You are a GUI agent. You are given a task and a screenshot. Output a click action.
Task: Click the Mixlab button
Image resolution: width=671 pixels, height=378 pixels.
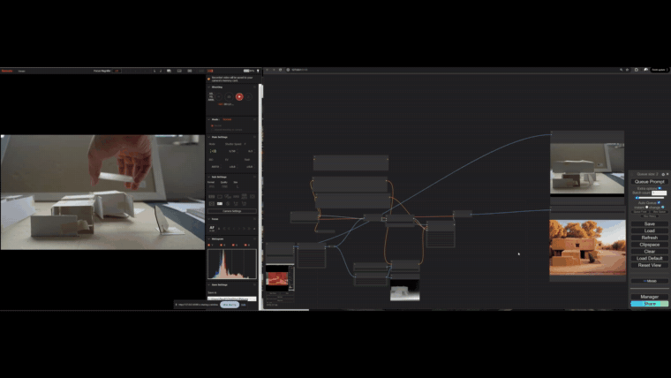coord(650,281)
